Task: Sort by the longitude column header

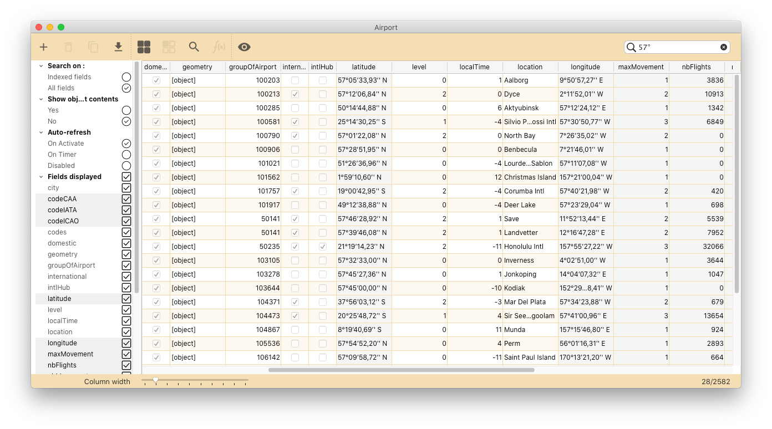Action: click(586, 67)
